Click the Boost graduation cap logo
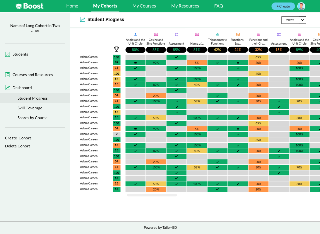This screenshot has width=320, height=234. [x=19, y=6]
